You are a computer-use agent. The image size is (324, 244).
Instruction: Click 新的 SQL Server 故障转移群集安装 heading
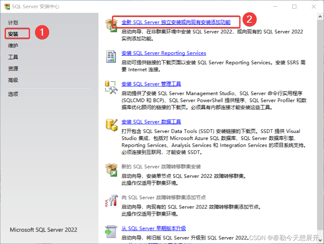click(x=161, y=166)
